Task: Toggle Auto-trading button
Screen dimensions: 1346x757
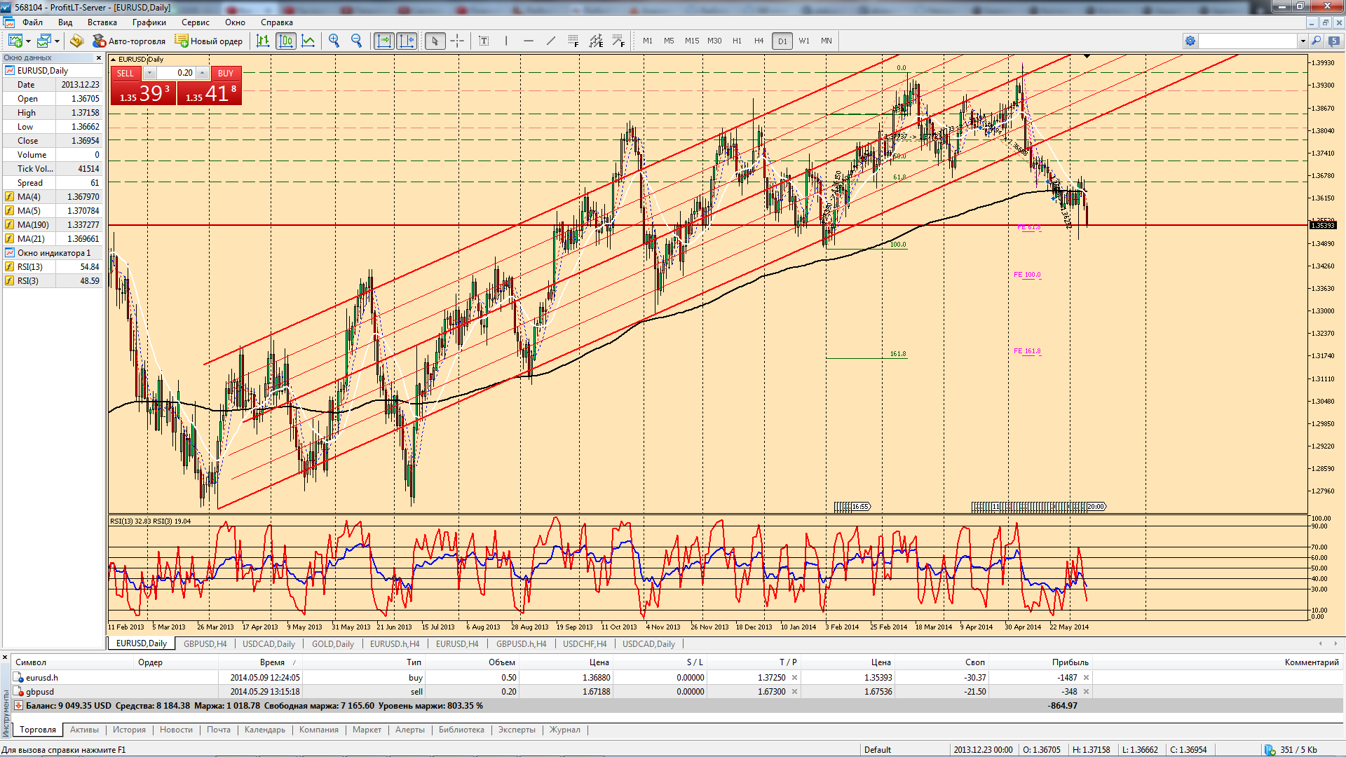Action: pos(129,41)
